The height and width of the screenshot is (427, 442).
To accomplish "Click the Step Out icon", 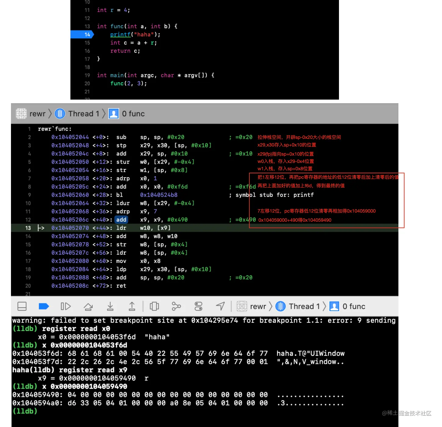I will pos(132,306).
